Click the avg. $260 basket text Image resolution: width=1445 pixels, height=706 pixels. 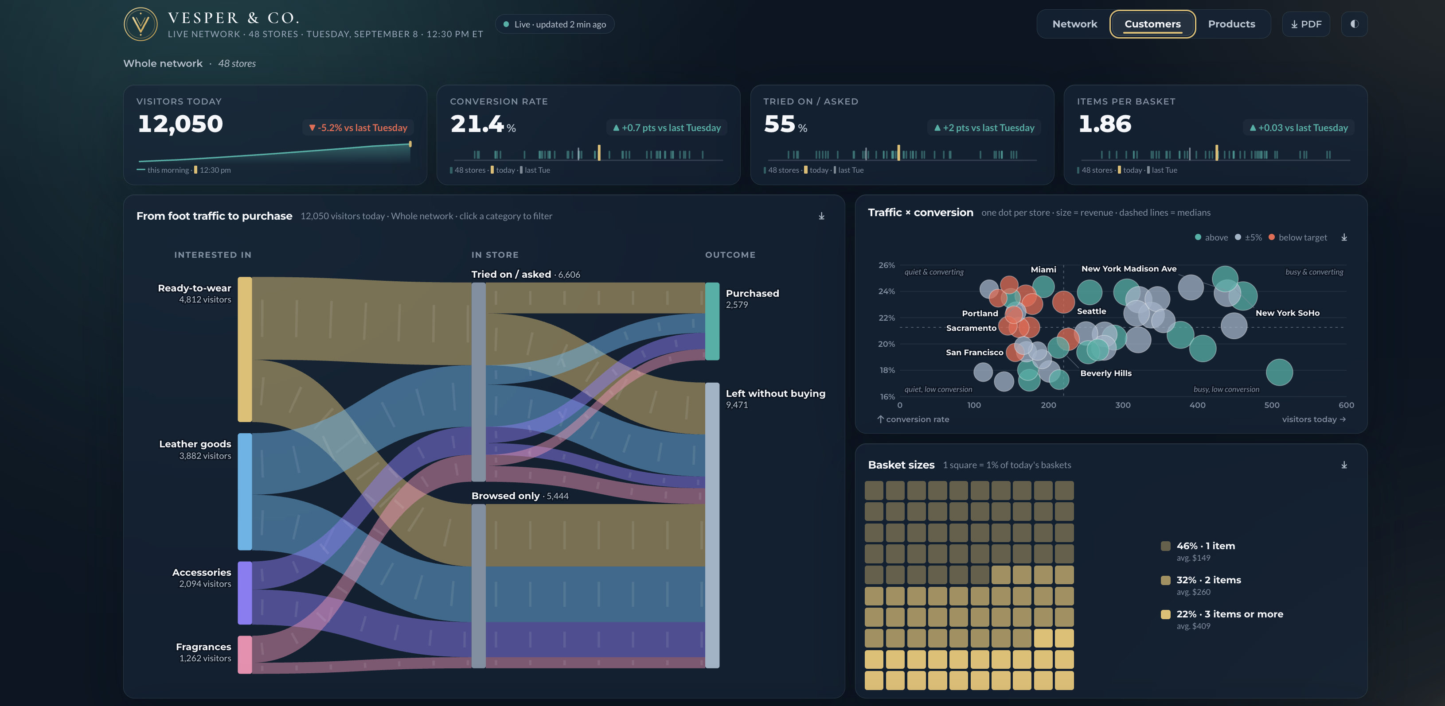tap(1193, 592)
